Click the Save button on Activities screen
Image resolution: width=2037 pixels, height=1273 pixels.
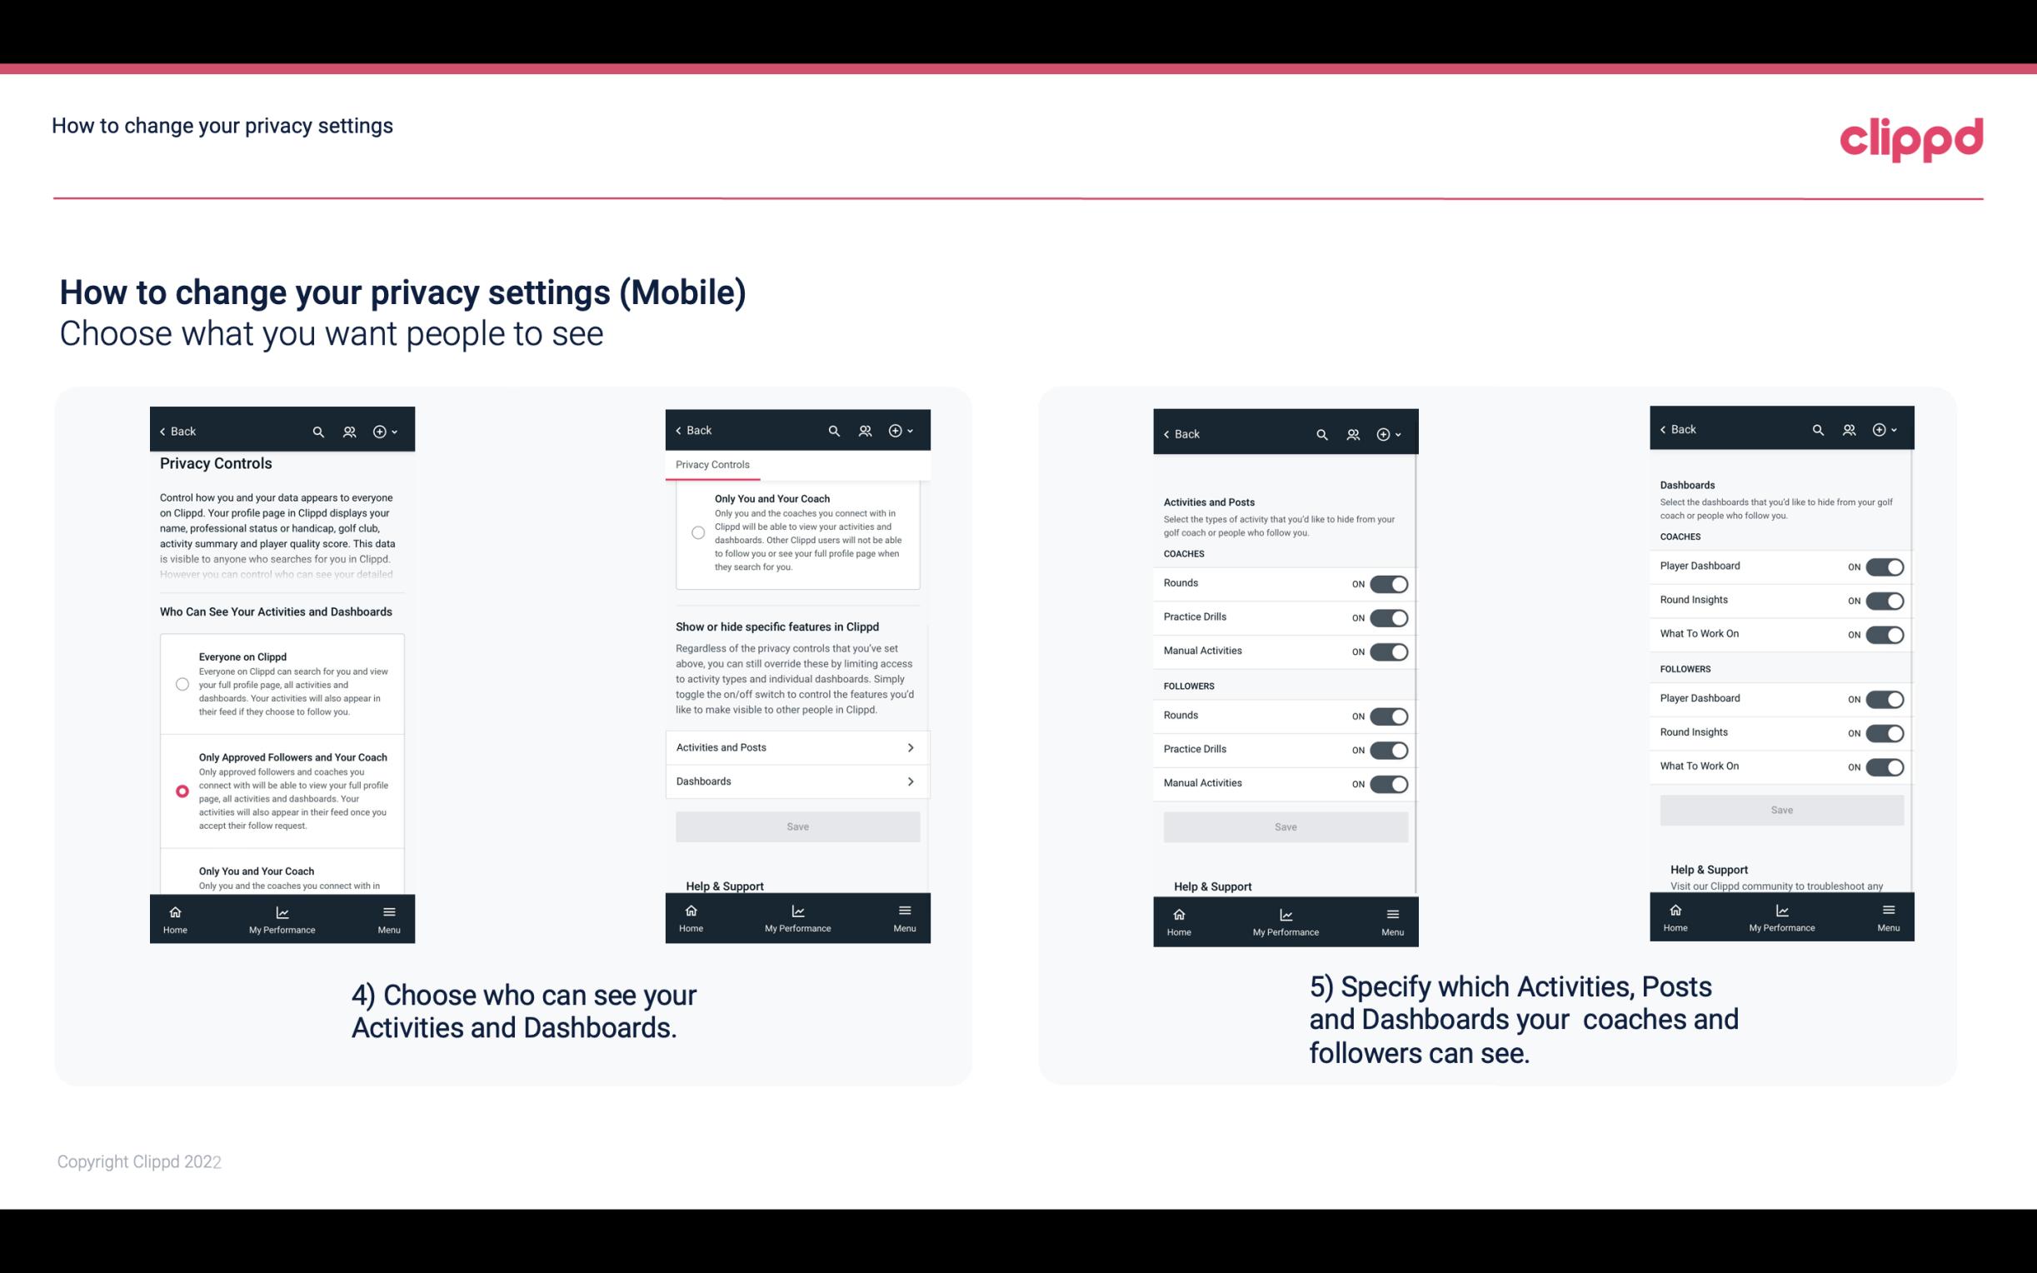[1283, 826]
